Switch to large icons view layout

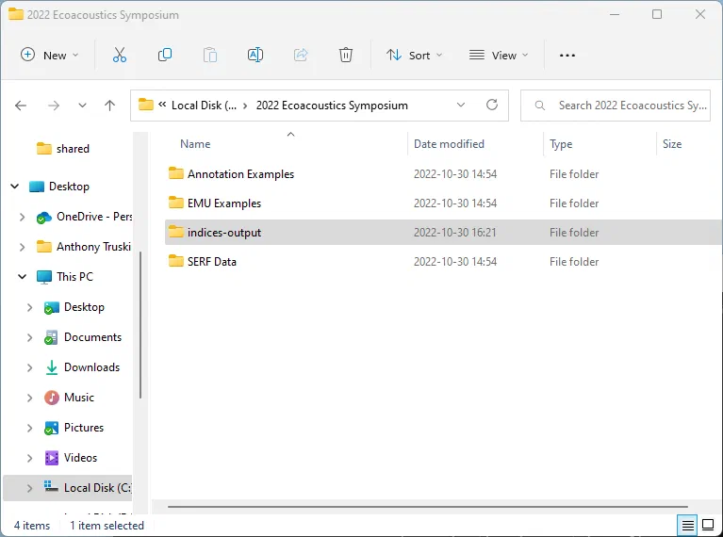click(708, 525)
